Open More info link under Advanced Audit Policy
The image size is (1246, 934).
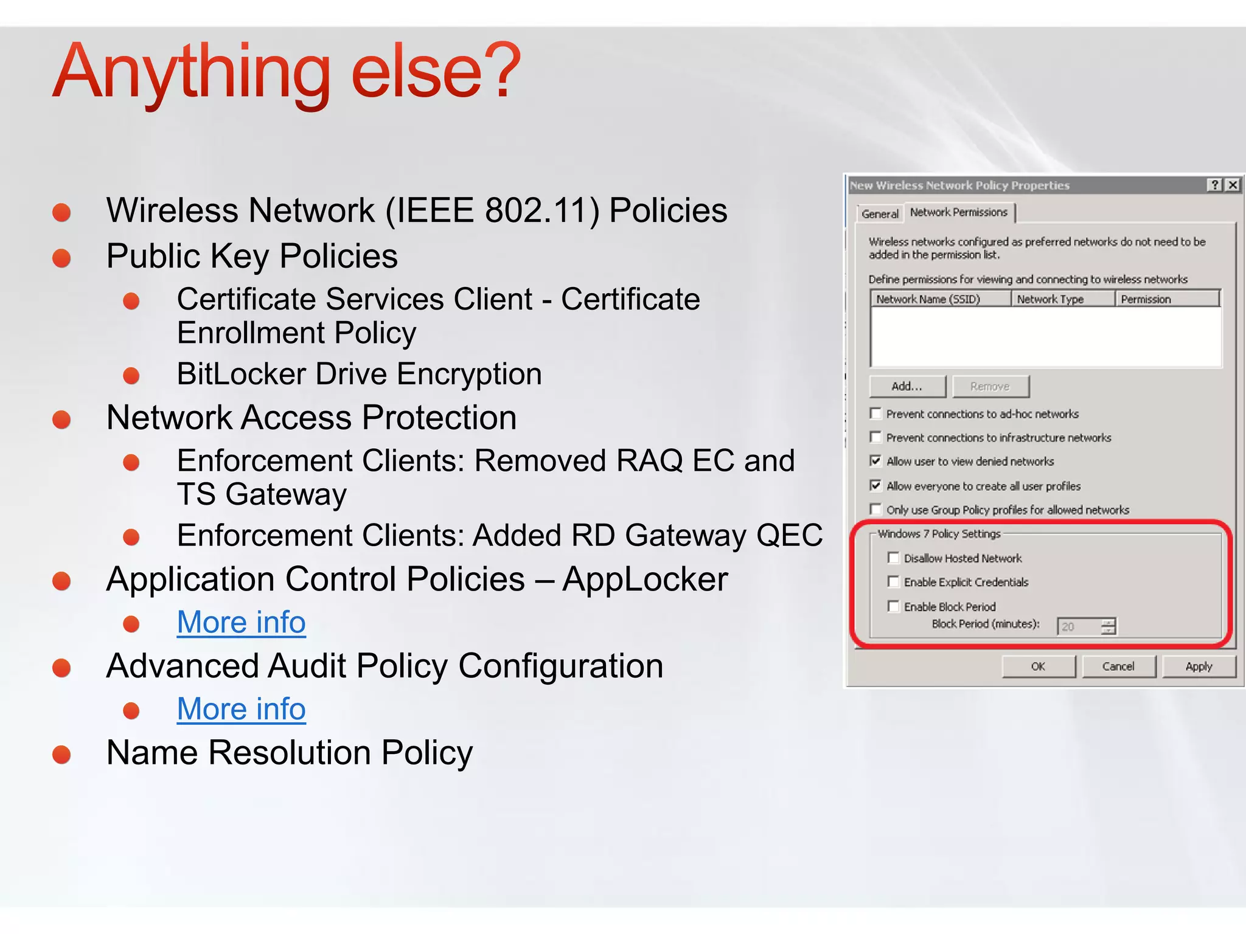241,709
